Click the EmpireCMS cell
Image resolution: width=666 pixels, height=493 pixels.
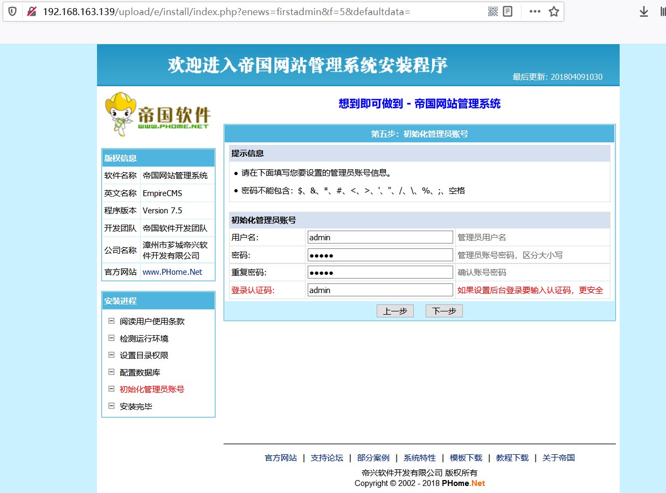(x=177, y=193)
